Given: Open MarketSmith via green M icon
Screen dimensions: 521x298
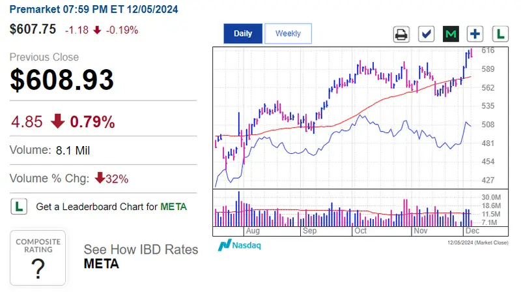Looking at the screenshot, I should [x=451, y=34].
